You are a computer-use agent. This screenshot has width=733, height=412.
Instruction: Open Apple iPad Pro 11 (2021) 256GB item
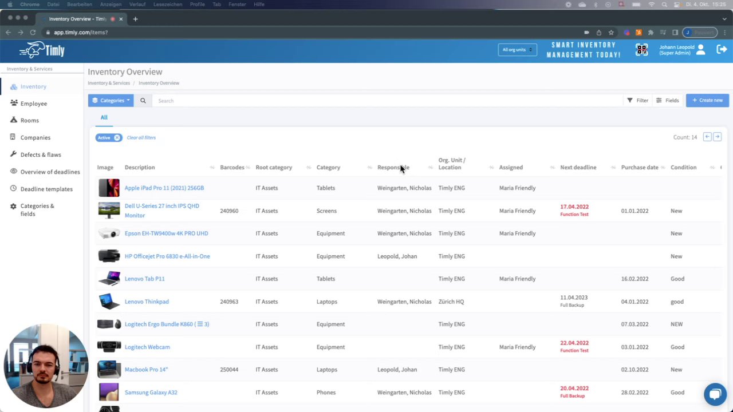click(x=164, y=188)
